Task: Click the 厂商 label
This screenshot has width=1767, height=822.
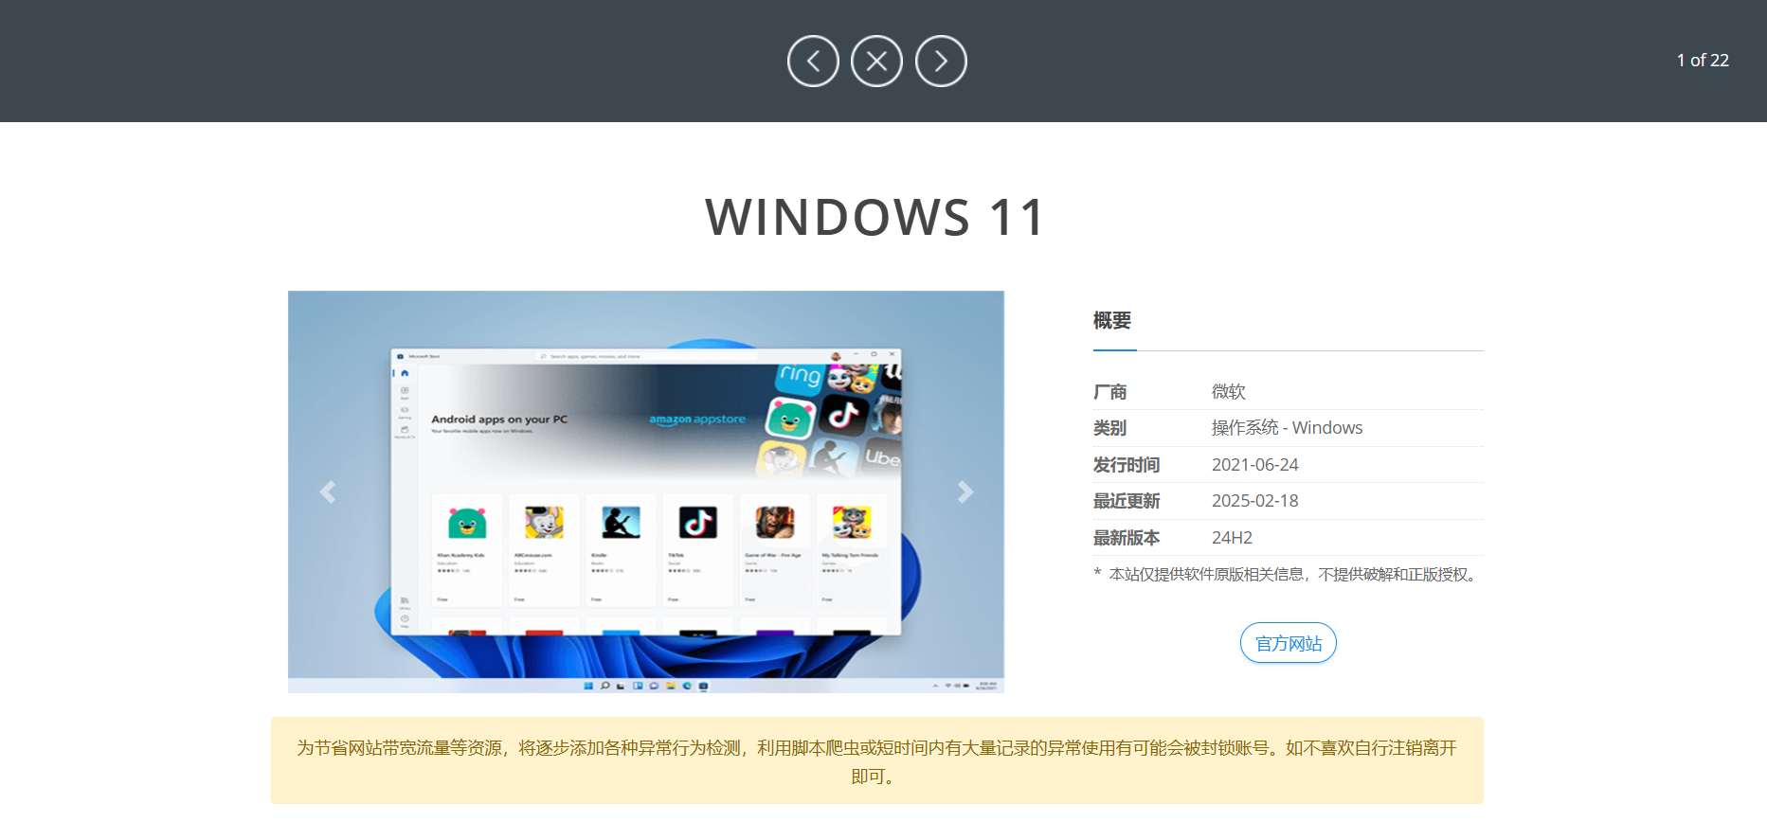Action: pos(1109,392)
